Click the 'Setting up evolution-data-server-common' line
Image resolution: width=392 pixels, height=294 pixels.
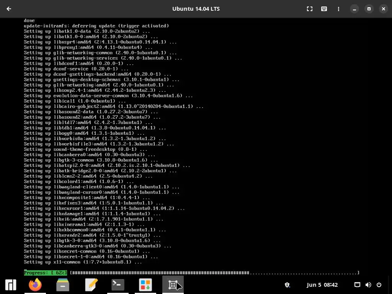click(108, 95)
